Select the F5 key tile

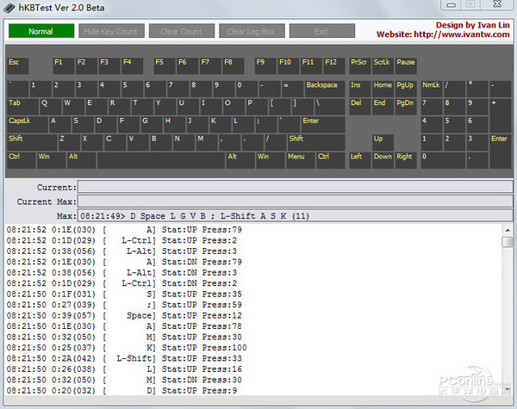click(x=165, y=66)
